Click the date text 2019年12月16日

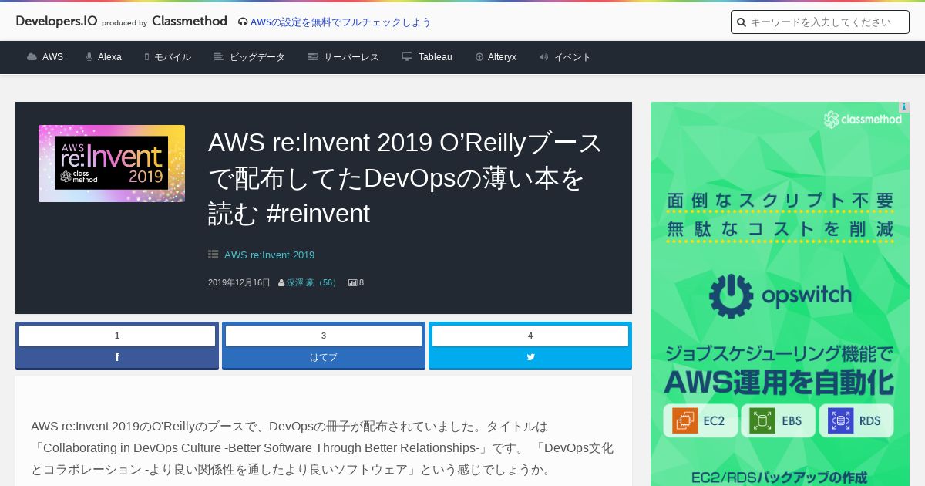[239, 283]
